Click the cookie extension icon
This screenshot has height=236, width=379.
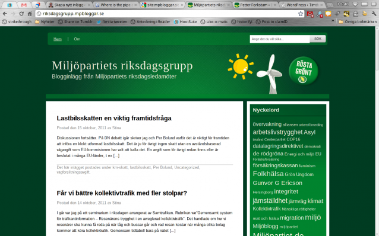pyautogui.click(x=365, y=14)
